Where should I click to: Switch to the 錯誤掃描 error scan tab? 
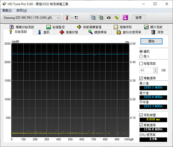pos(97,32)
